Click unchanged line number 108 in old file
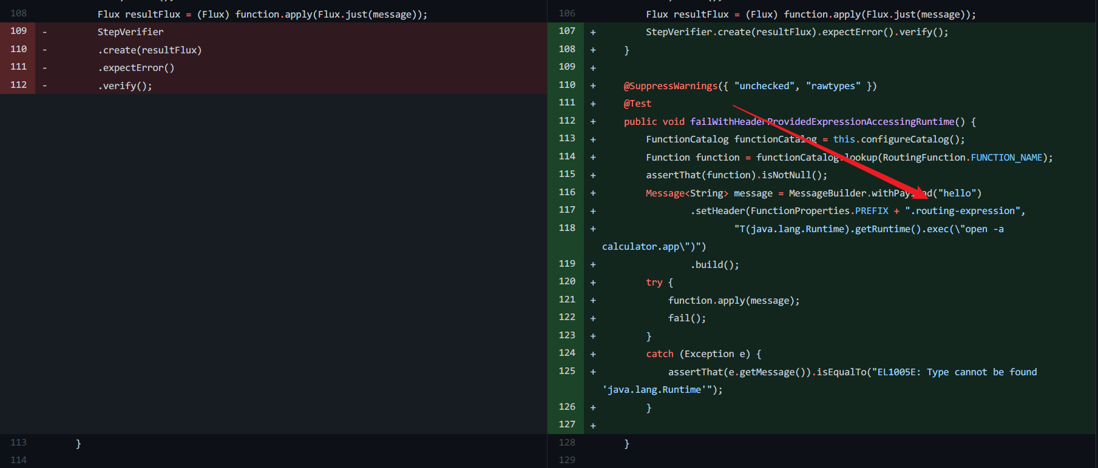Viewport: 1098px width, 468px height. tap(18, 13)
